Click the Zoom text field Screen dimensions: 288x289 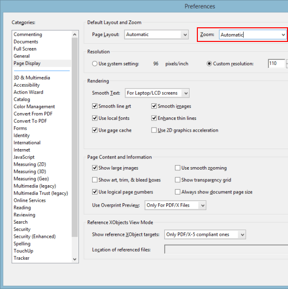pos(250,35)
